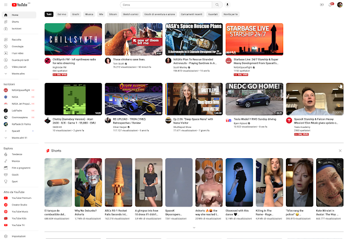346x239 pixels.
Task: Click the voice search microphone icon
Action: click(x=227, y=4)
